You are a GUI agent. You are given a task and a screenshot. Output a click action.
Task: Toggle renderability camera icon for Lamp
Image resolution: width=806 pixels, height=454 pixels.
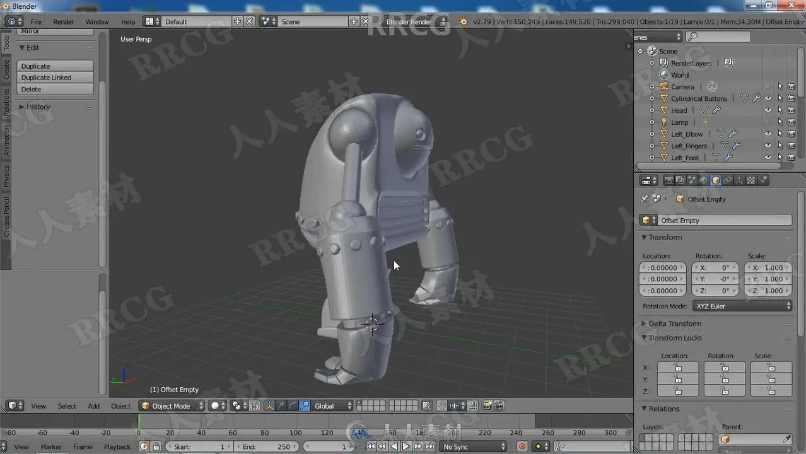791,122
